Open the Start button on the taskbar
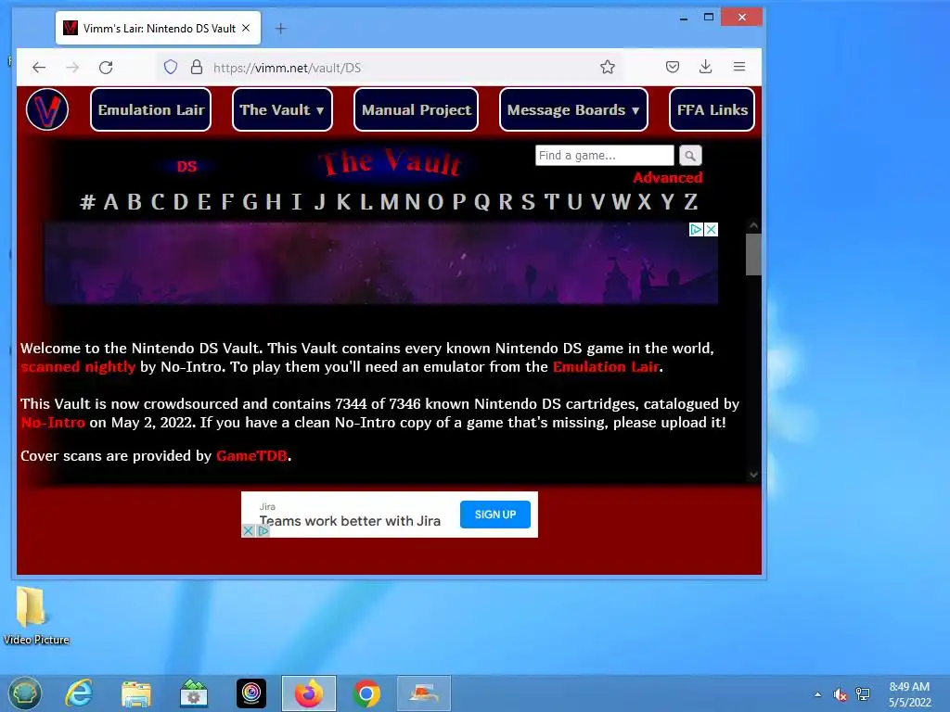Image resolution: width=950 pixels, height=712 pixels. point(25,693)
